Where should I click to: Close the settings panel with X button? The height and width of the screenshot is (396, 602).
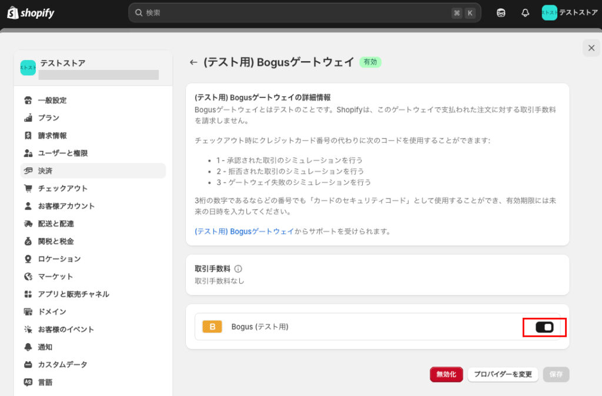[x=591, y=48]
